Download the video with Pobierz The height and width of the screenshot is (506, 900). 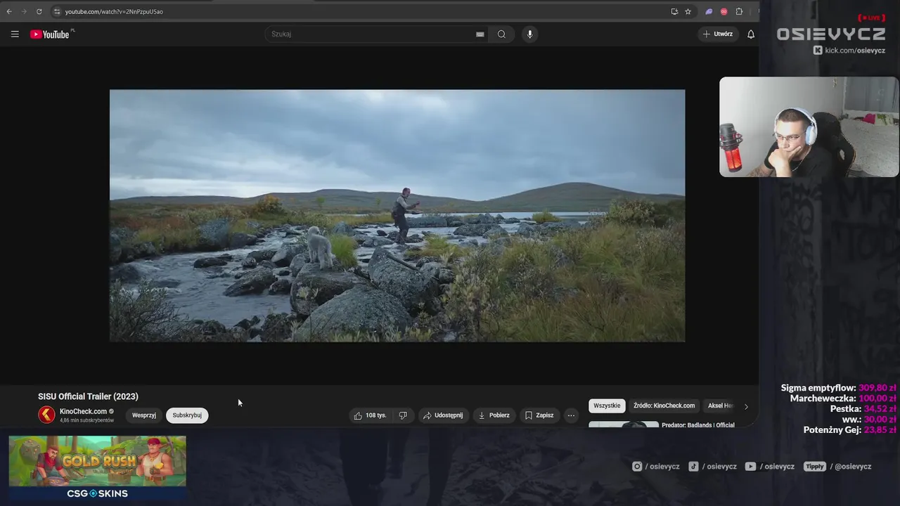click(494, 415)
